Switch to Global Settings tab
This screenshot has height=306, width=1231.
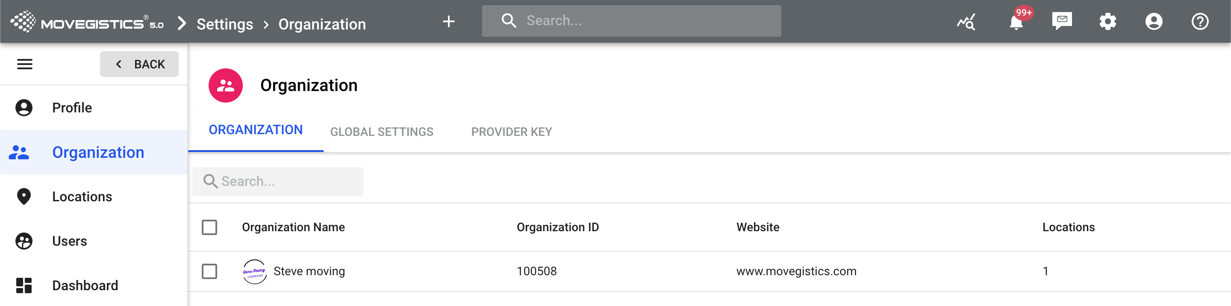pos(381,132)
